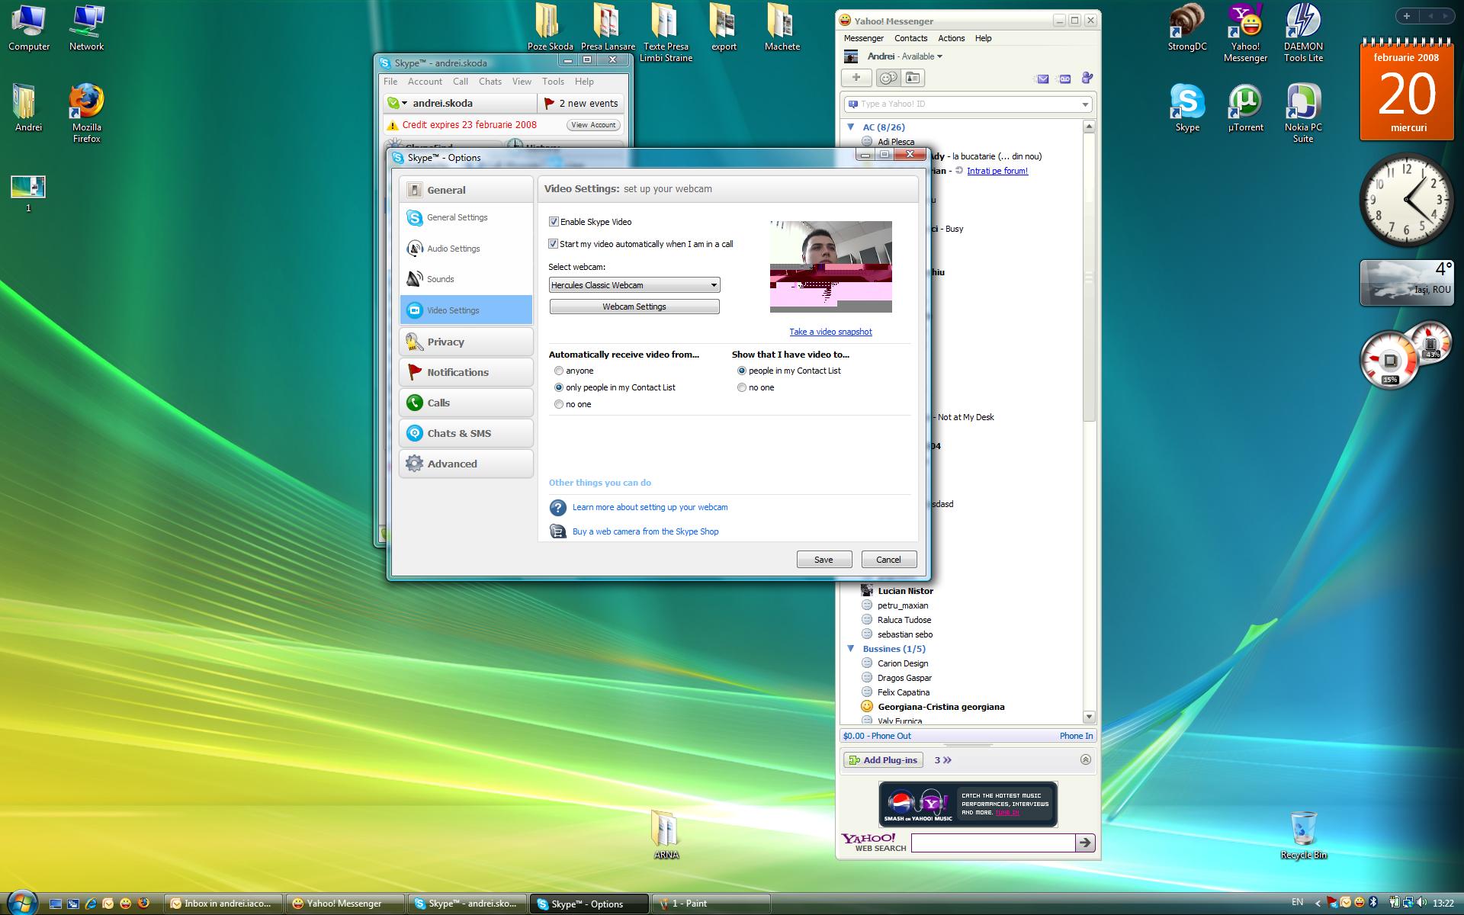The image size is (1464, 915).
Task: Select receive video from anyone
Action: (x=559, y=371)
